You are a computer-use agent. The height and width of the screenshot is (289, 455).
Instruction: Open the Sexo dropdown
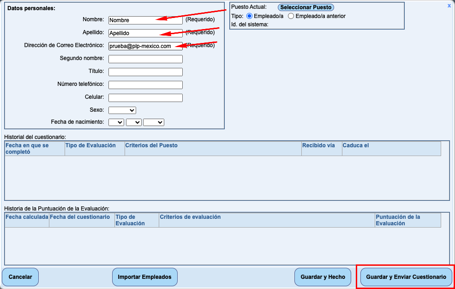(x=122, y=110)
